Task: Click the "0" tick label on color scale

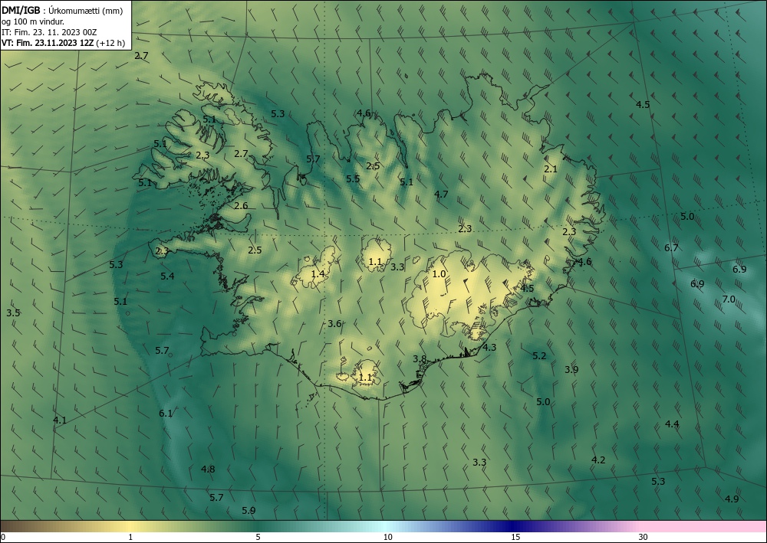Action: coord(3,537)
